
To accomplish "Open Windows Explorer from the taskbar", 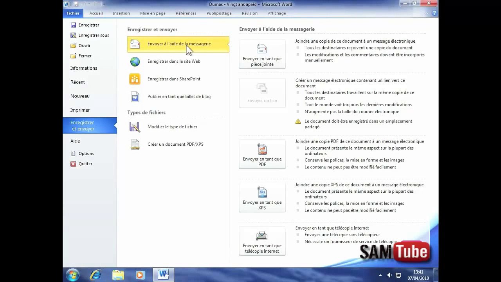I will [118, 275].
